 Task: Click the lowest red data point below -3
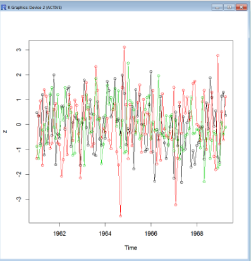[x=121, y=216]
